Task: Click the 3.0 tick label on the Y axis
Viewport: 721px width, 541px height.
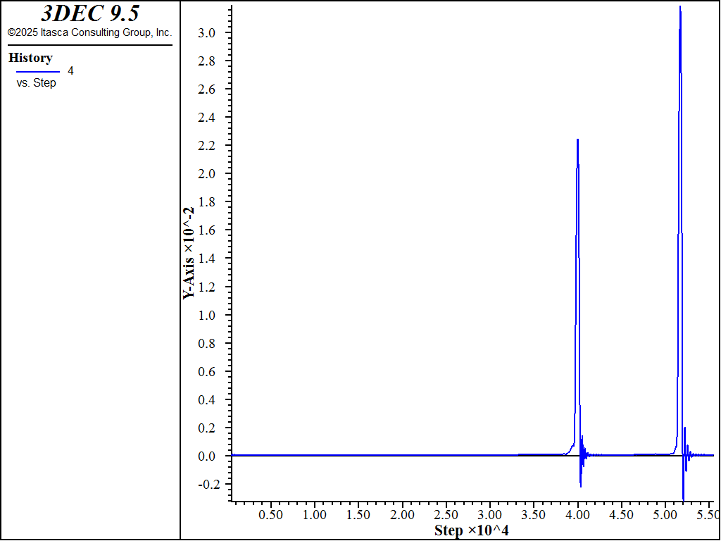Action: (x=208, y=32)
